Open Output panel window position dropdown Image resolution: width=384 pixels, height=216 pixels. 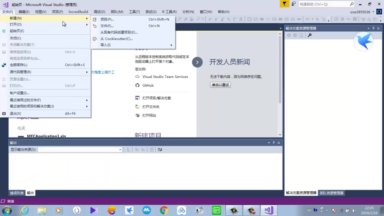click(x=269, y=143)
